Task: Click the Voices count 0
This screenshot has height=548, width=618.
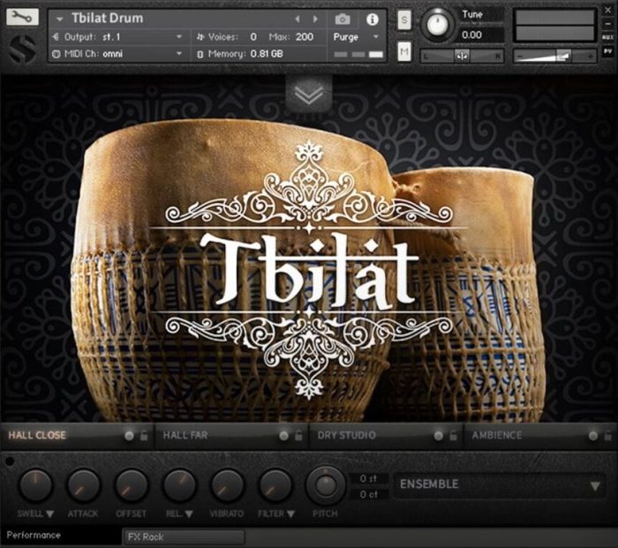Action: click(x=253, y=37)
